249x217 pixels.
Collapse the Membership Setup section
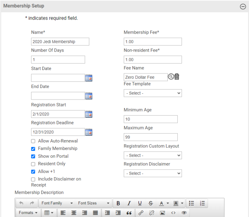pos(242,7)
